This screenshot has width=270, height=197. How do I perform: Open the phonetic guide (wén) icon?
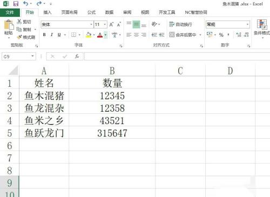pyautogui.click(x=114, y=35)
